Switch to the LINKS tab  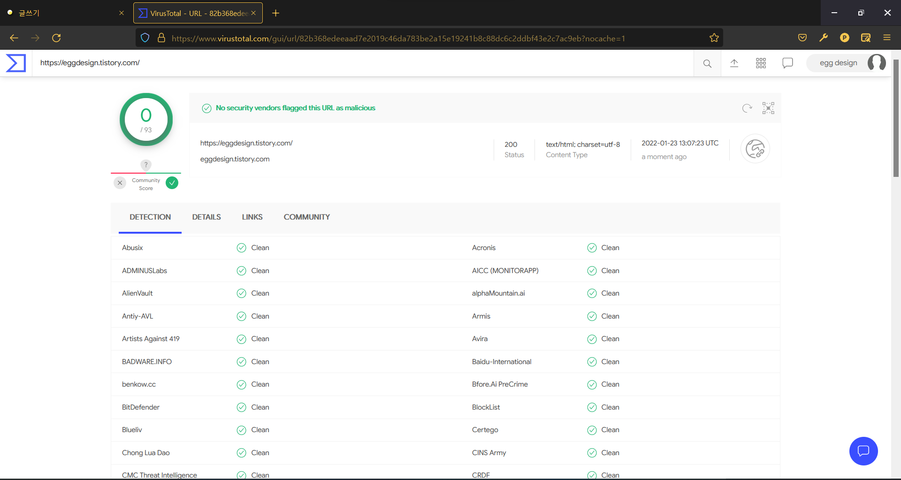pos(252,217)
